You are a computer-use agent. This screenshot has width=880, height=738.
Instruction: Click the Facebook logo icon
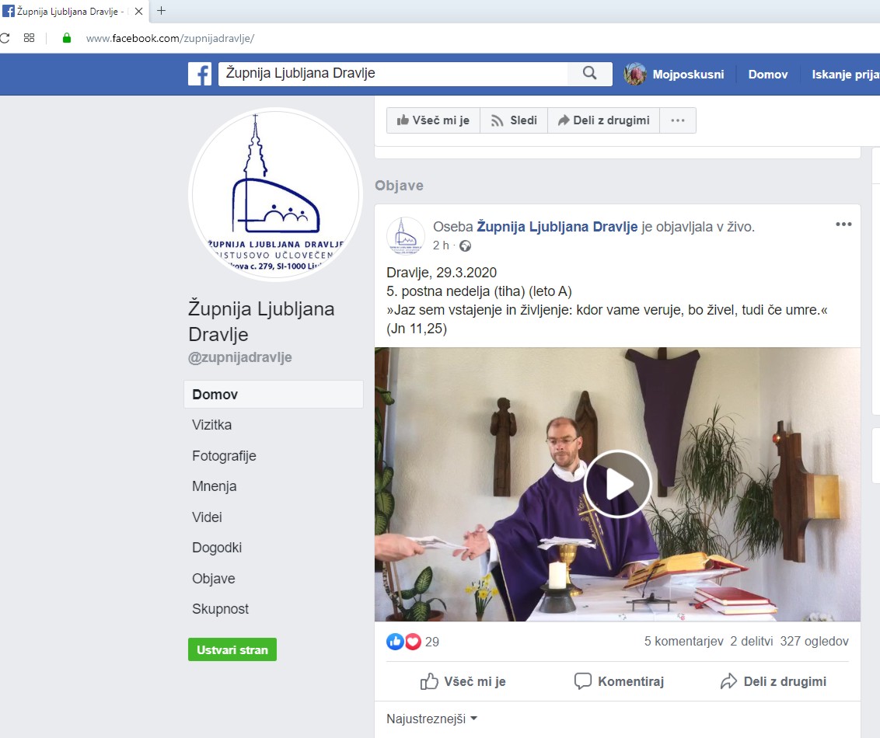200,75
